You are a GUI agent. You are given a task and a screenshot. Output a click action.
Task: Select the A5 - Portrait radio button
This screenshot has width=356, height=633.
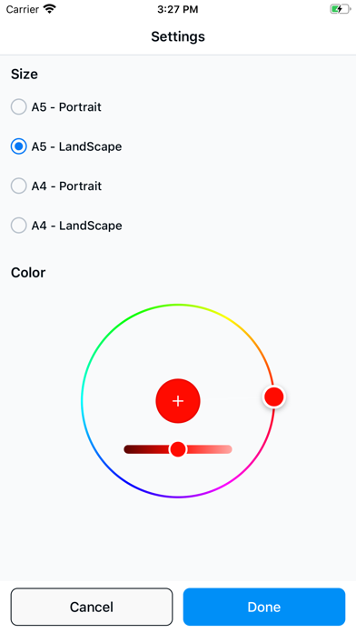tap(18, 107)
